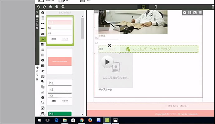Reset zoom with the third magnifier icon
The image size is (215, 124).
point(63,7)
